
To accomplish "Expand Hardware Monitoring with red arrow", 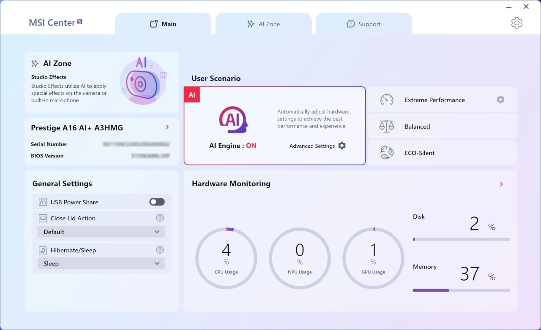I will click(501, 184).
